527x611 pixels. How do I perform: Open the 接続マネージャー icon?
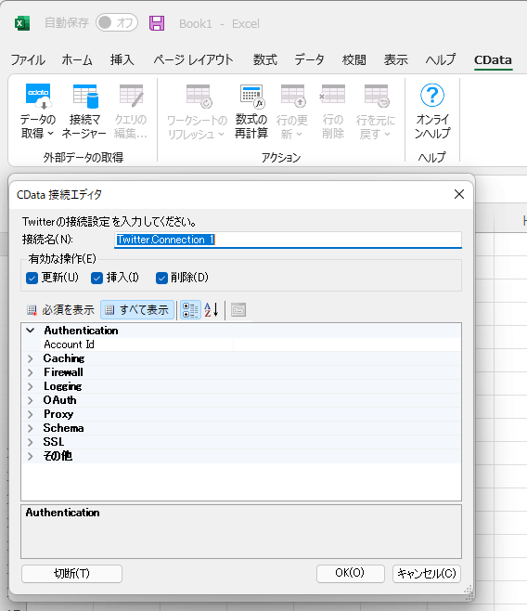coord(84,96)
